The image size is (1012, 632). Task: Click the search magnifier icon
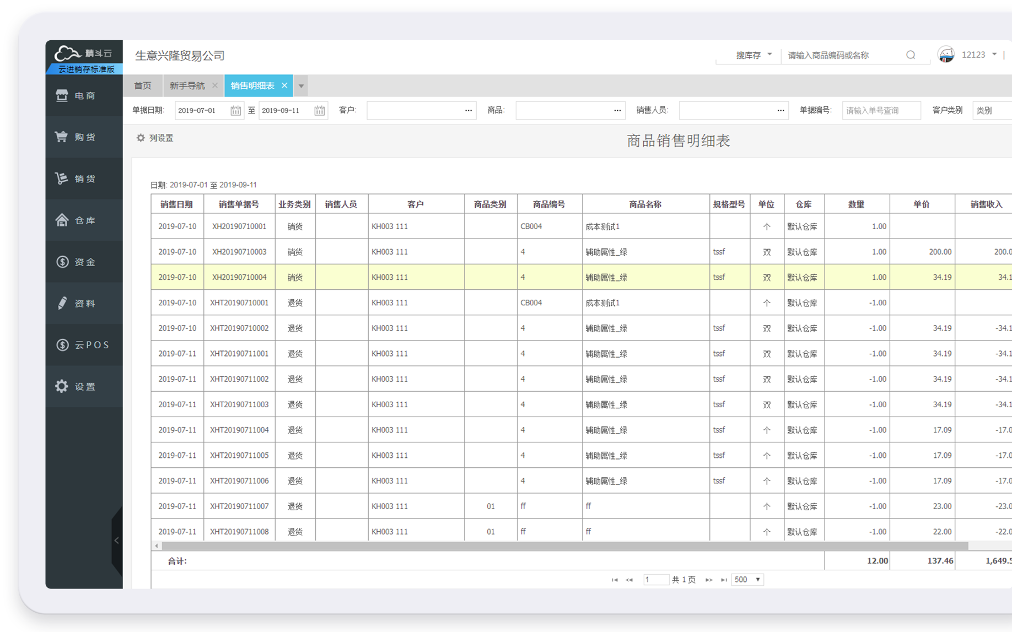(911, 55)
